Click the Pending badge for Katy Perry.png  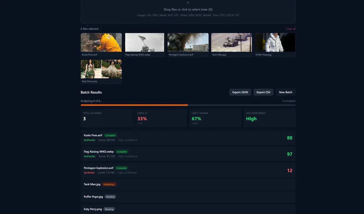click(x=109, y=209)
